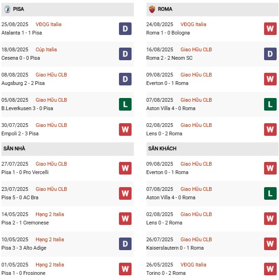Screen dimensions: 279x280
Task: Click the W badge for Torino 0-2 Roma
Action: click(270, 269)
